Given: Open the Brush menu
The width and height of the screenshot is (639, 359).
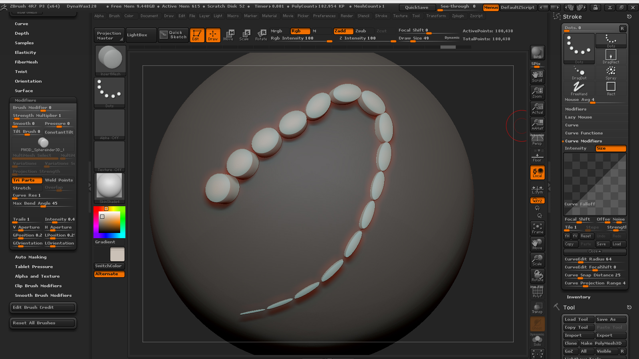Looking at the screenshot, I should [114, 16].
